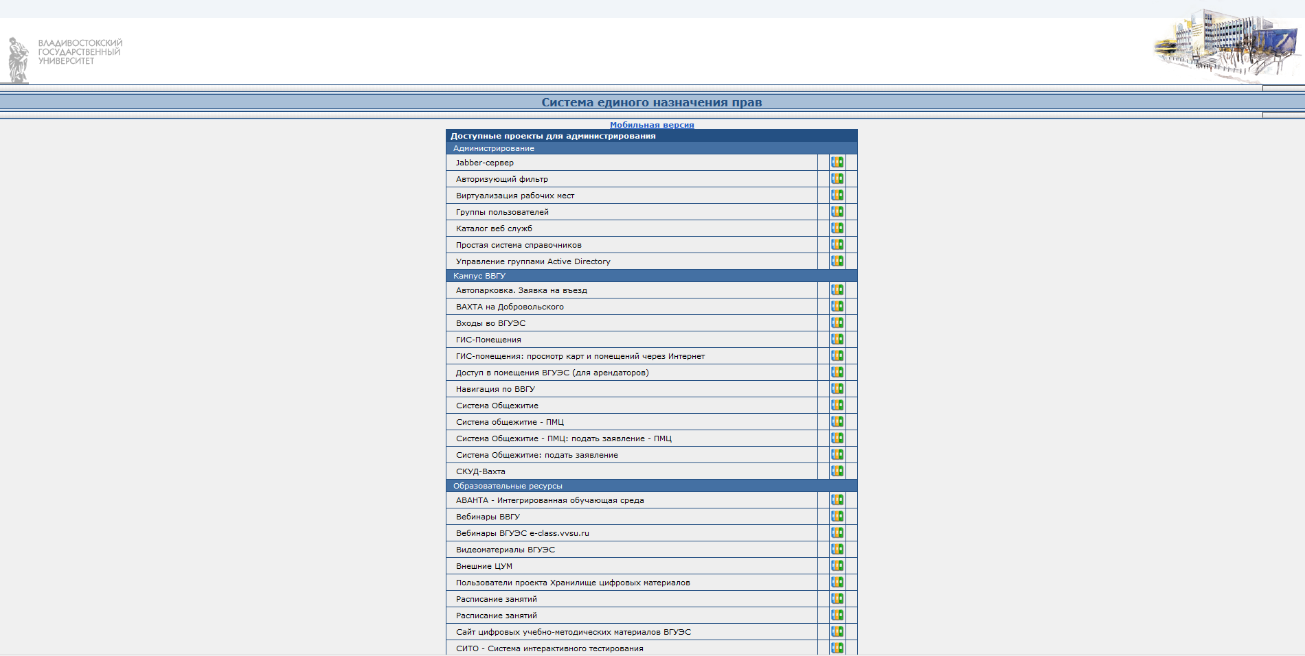
Task: Open the icon for the СКУД-Вахта row
Action: pos(837,471)
